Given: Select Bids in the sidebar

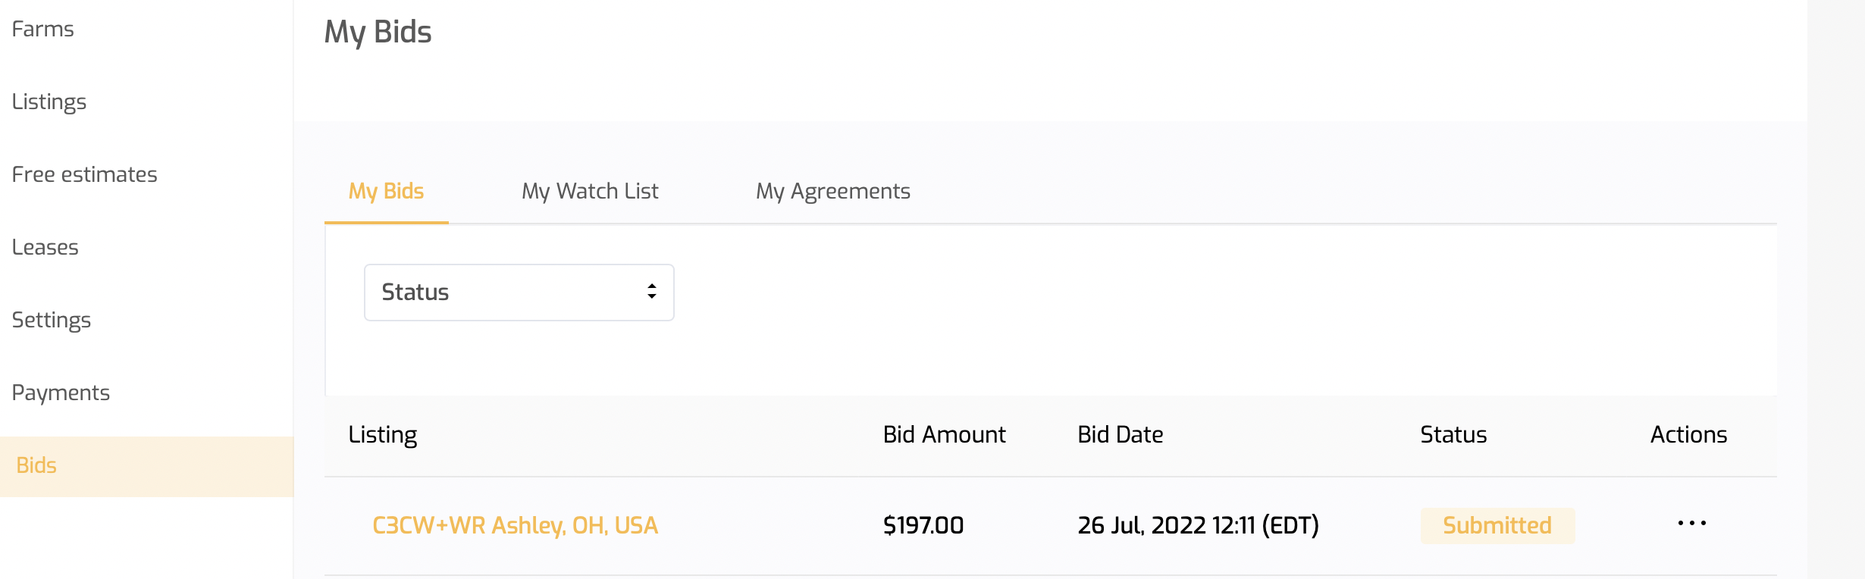Looking at the screenshot, I should (36, 465).
